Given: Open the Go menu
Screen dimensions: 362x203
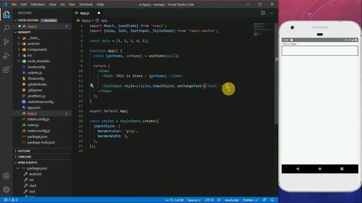Looking at the screenshot, I should tap(63, 5).
